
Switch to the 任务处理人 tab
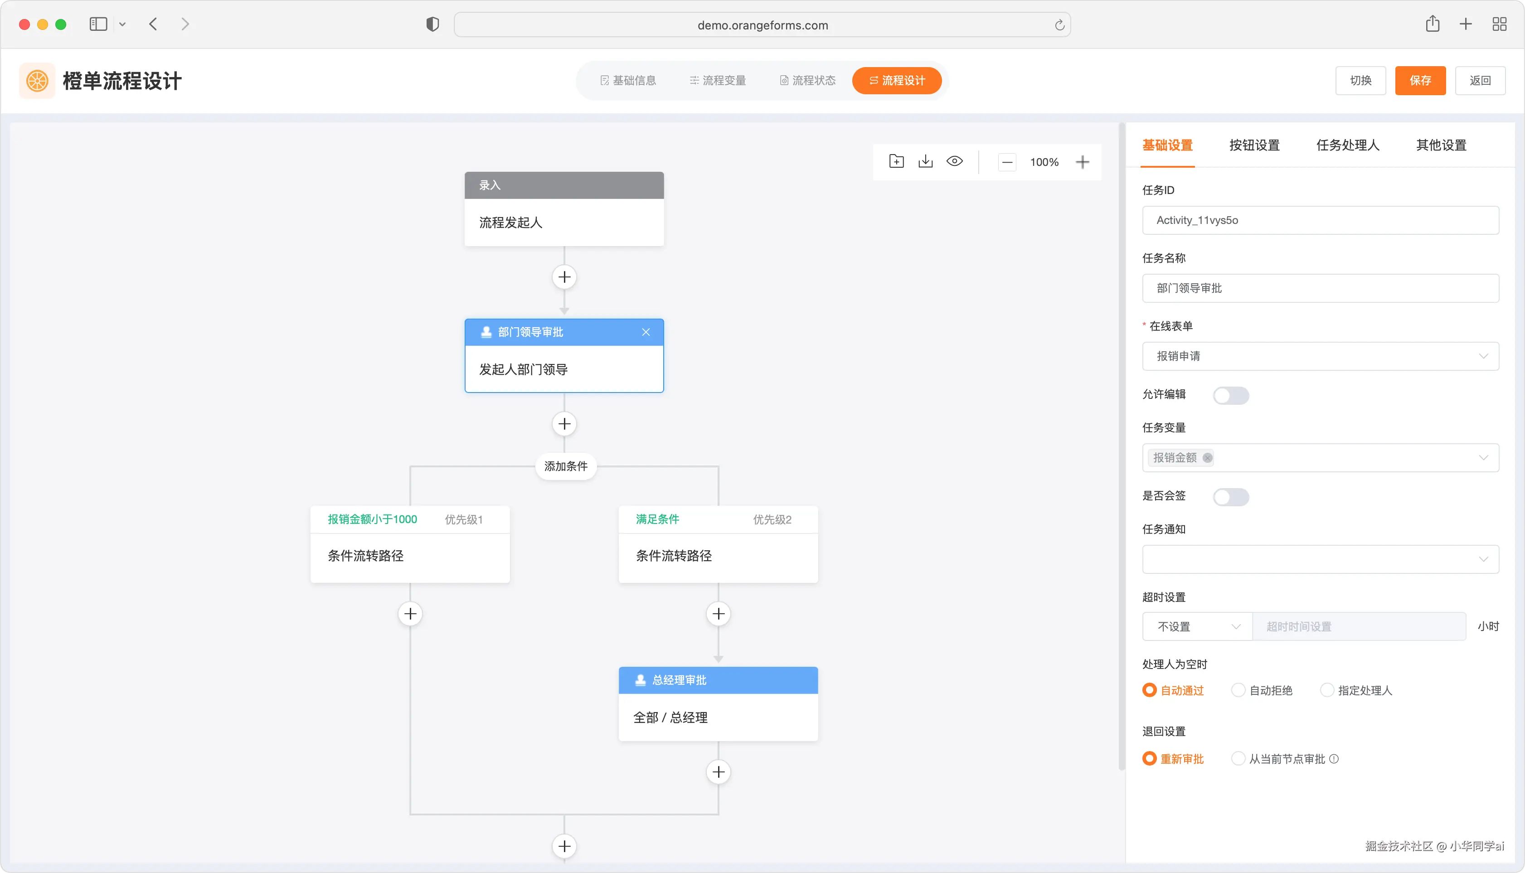tap(1347, 145)
